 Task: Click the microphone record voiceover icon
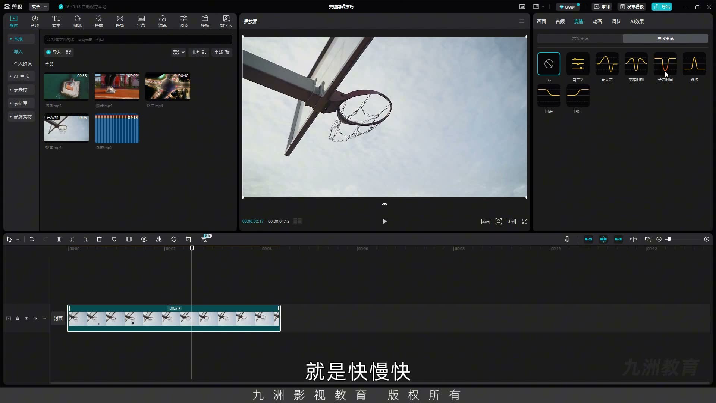567,239
